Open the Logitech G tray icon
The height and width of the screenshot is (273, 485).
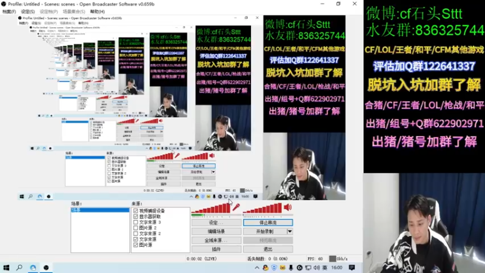(x=299, y=268)
